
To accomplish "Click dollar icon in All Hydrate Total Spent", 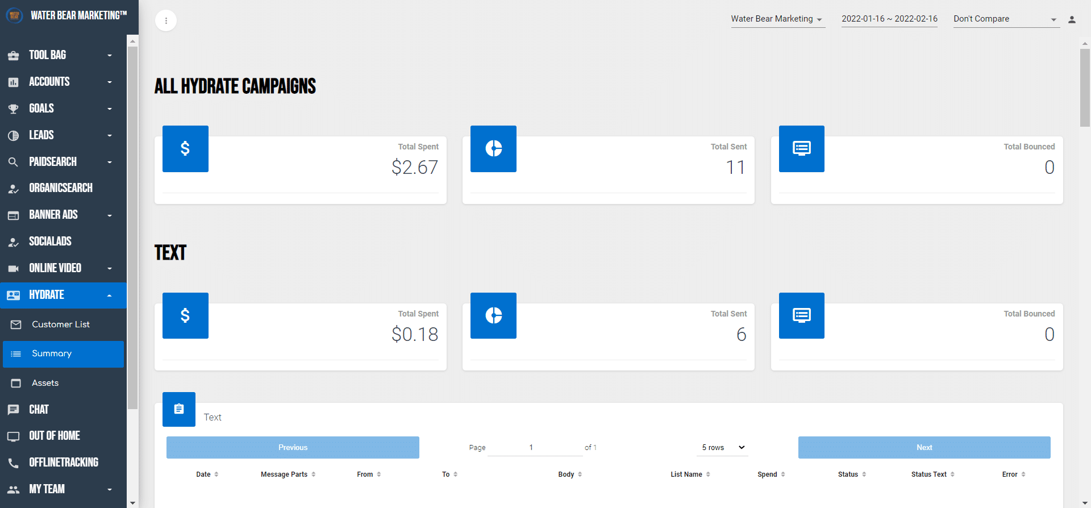I will (x=185, y=149).
